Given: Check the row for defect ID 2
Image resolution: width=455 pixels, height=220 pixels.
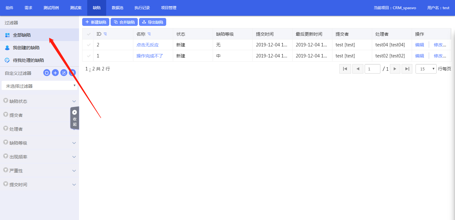Looking at the screenshot, I should pos(88,45).
